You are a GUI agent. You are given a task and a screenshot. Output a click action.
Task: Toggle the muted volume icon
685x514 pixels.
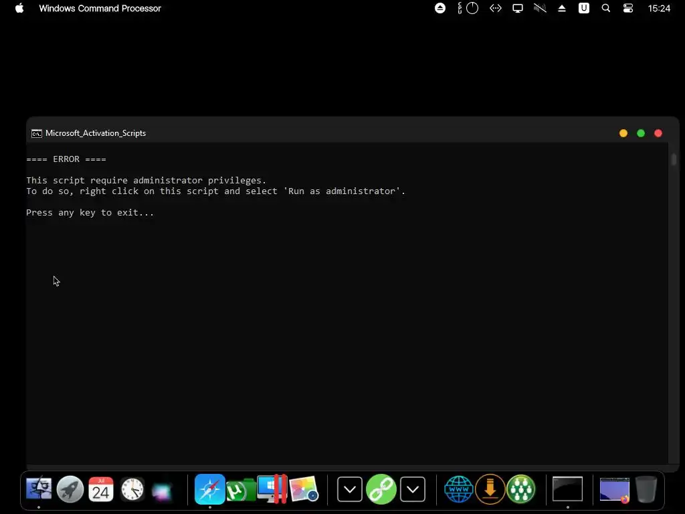[x=540, y=8]
